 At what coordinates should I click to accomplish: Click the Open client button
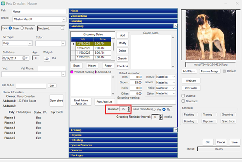click(x=57, y=101)
